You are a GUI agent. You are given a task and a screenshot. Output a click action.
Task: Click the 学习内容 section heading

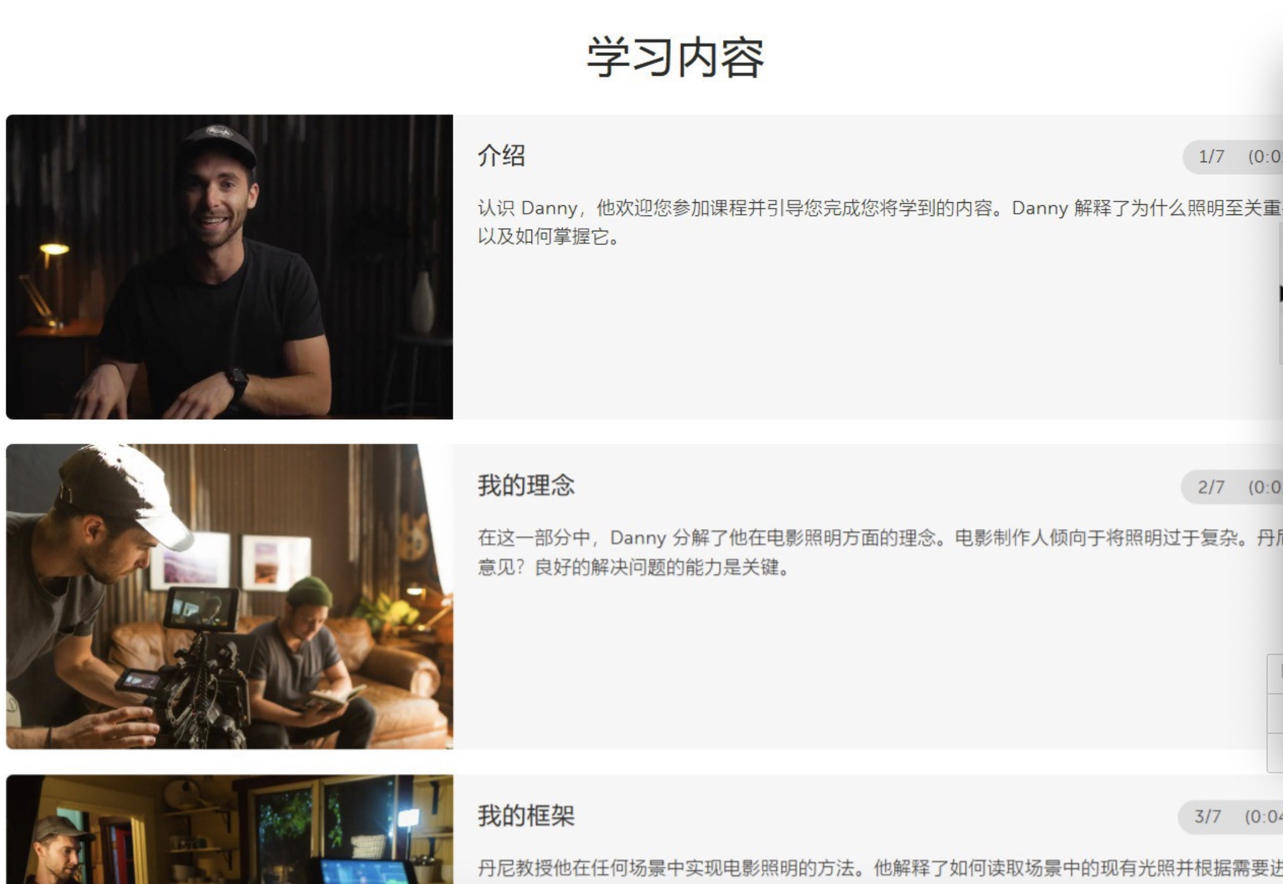675,57
